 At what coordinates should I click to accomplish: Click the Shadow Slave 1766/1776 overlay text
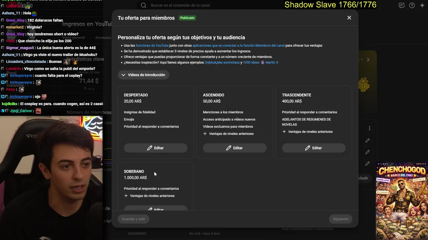pos(330,5)
